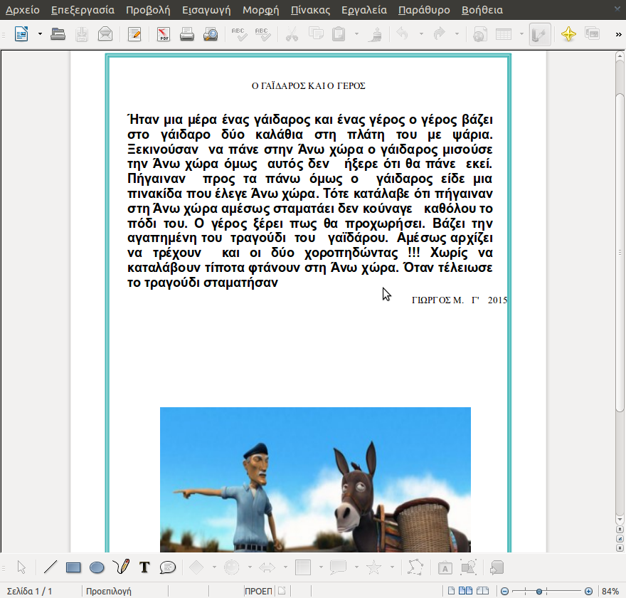Click the Redo arrow icon
The width and height of the screenshot is (626, 598).
(439, 33)
